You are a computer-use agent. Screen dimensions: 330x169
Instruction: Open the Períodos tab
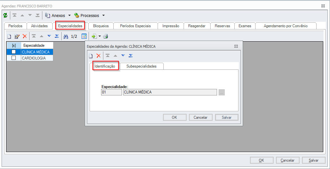(x=15, y=26)
